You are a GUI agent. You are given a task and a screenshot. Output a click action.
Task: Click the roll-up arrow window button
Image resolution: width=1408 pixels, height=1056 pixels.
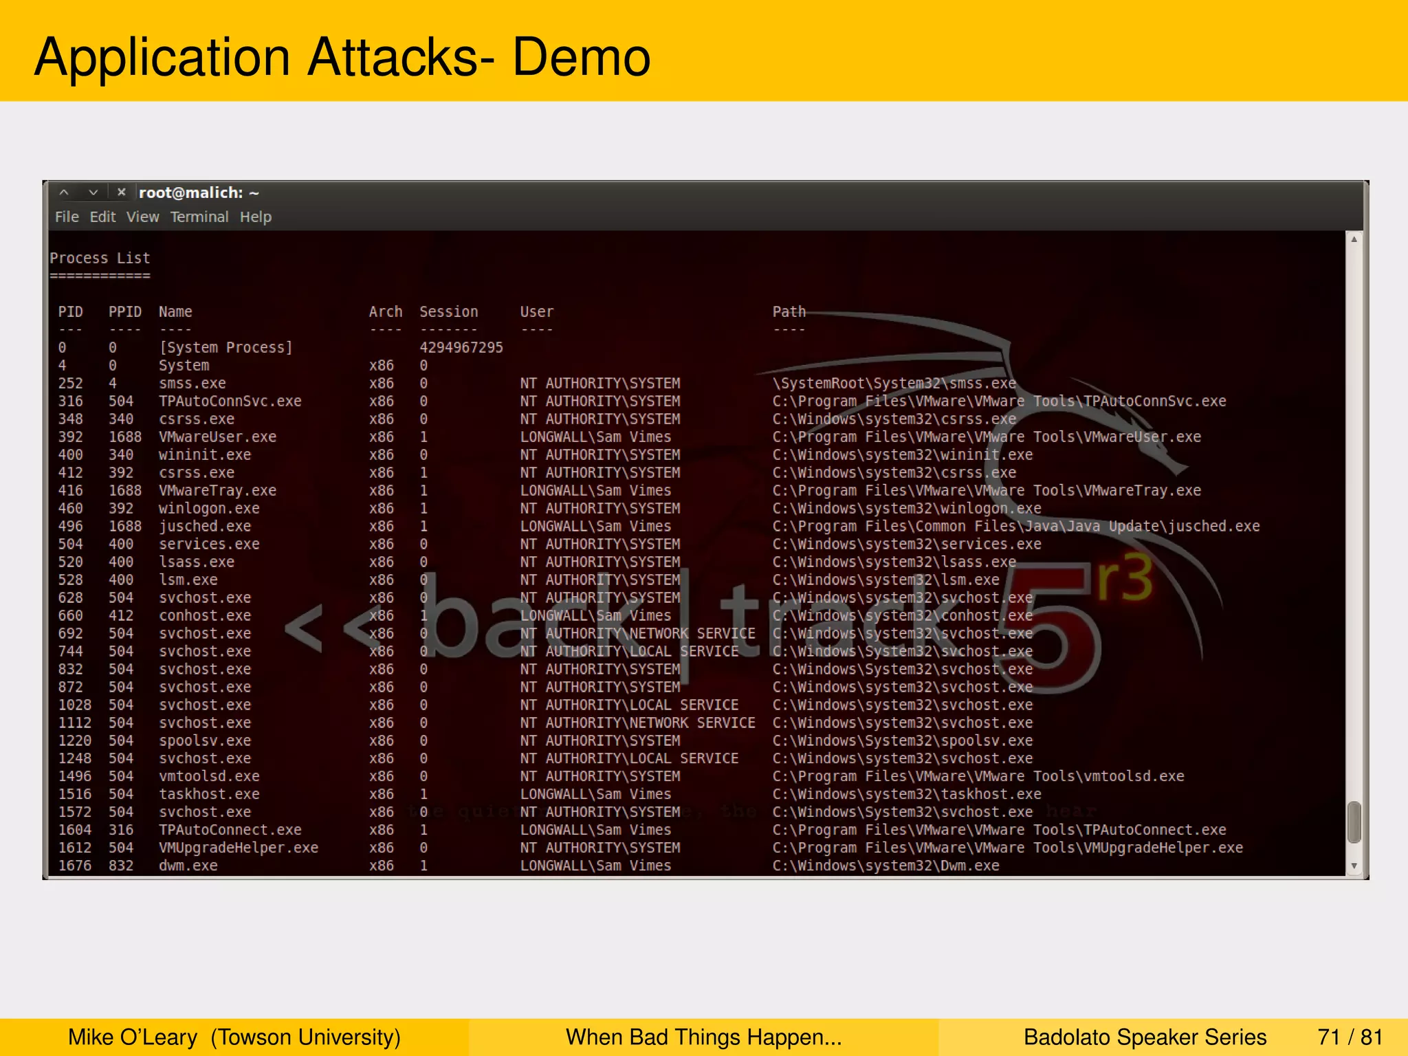coord(64,192)
